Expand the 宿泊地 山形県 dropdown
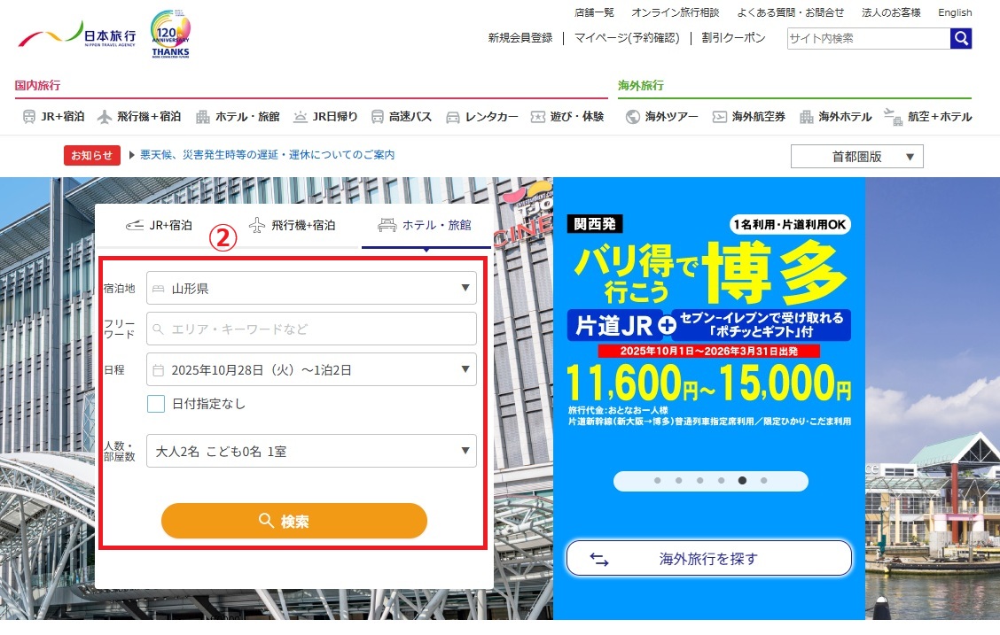The height and width of the screenshot is (635, 1000). click(x=311, y=289)
